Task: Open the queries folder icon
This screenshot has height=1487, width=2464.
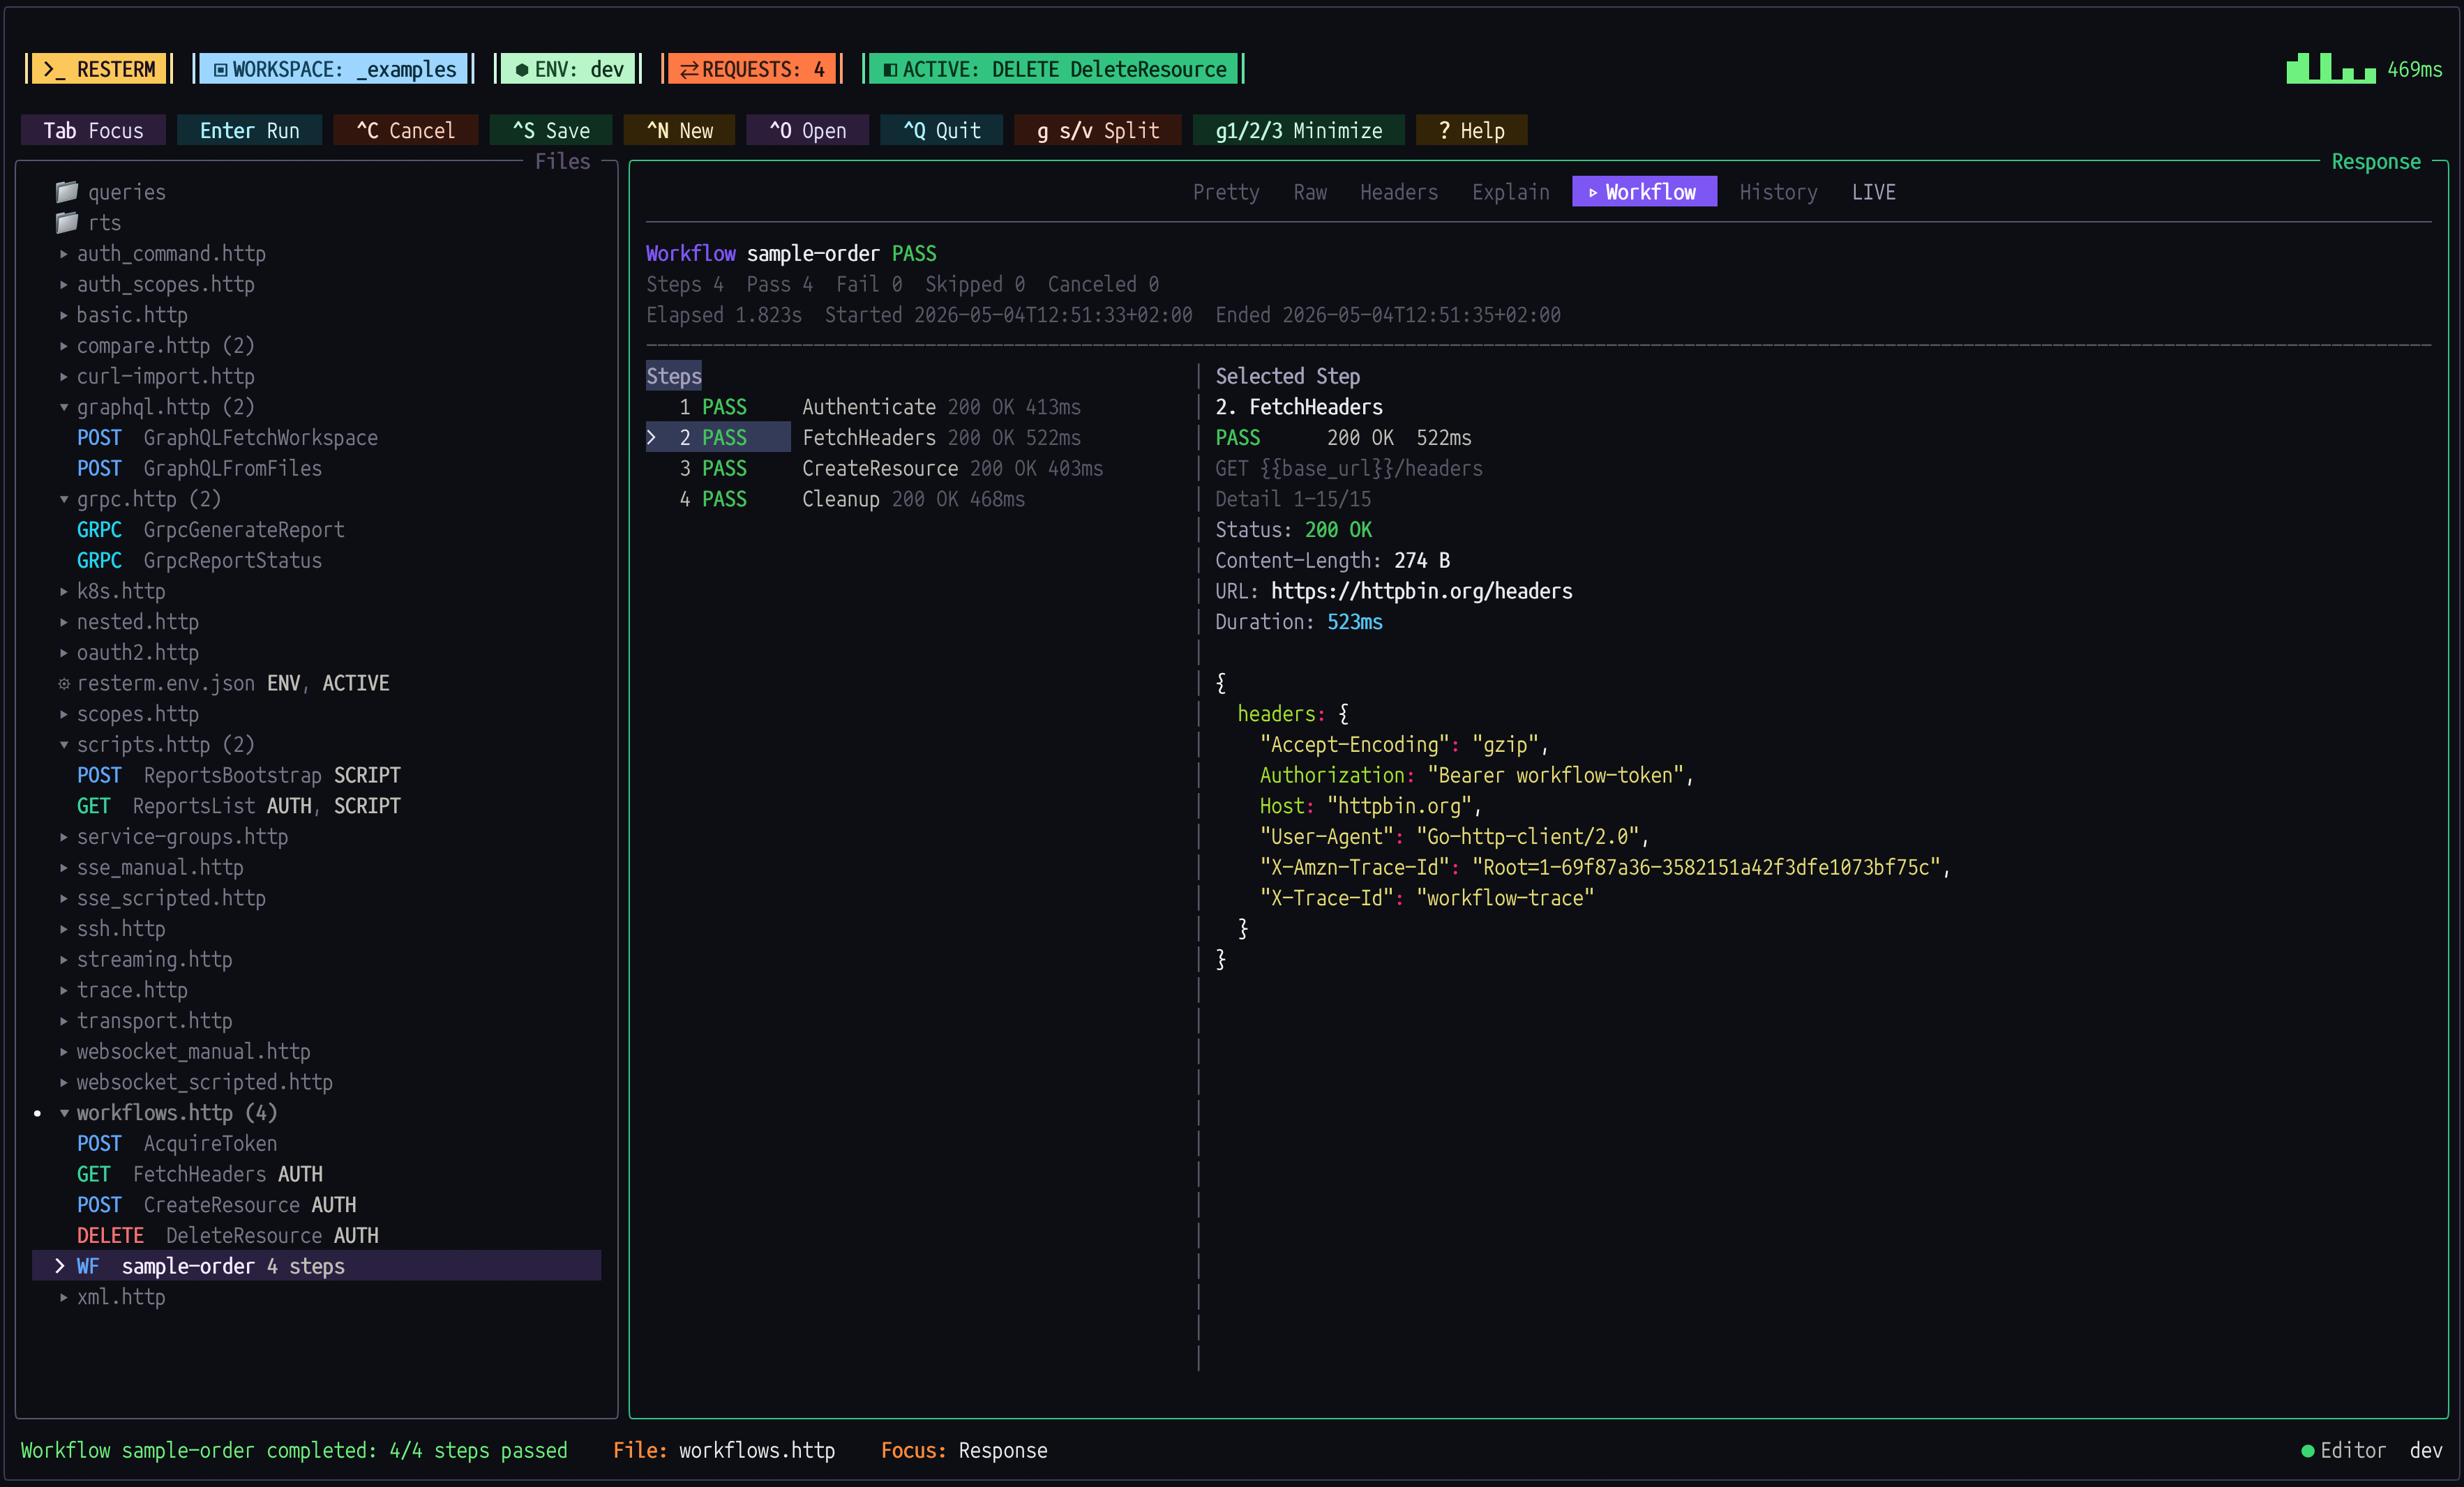Action: [x=66, y=191]
